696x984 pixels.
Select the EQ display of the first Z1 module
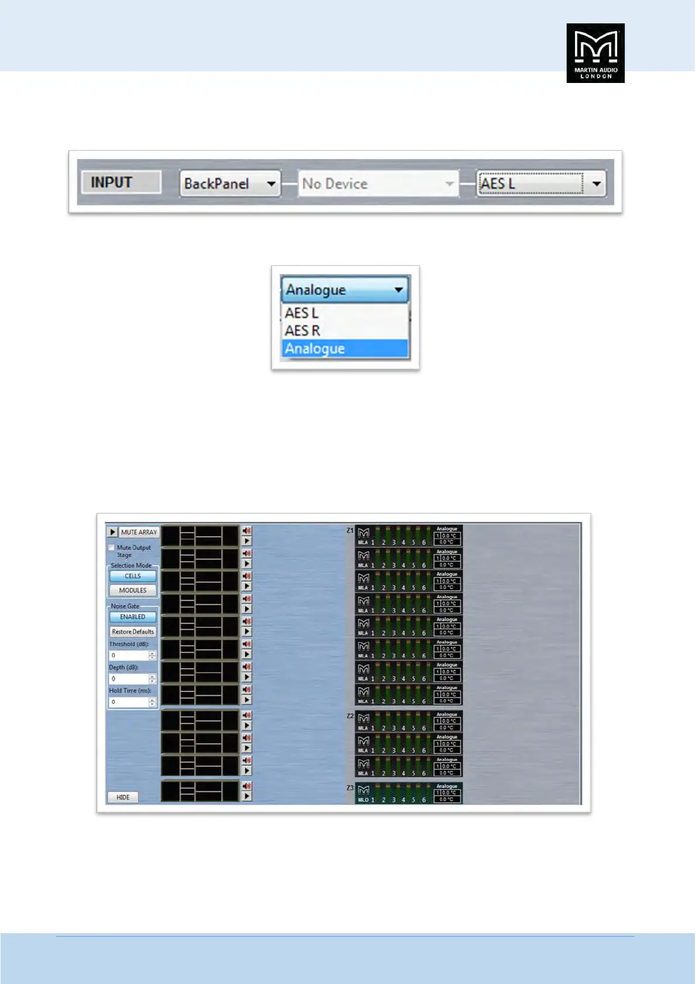200,536
